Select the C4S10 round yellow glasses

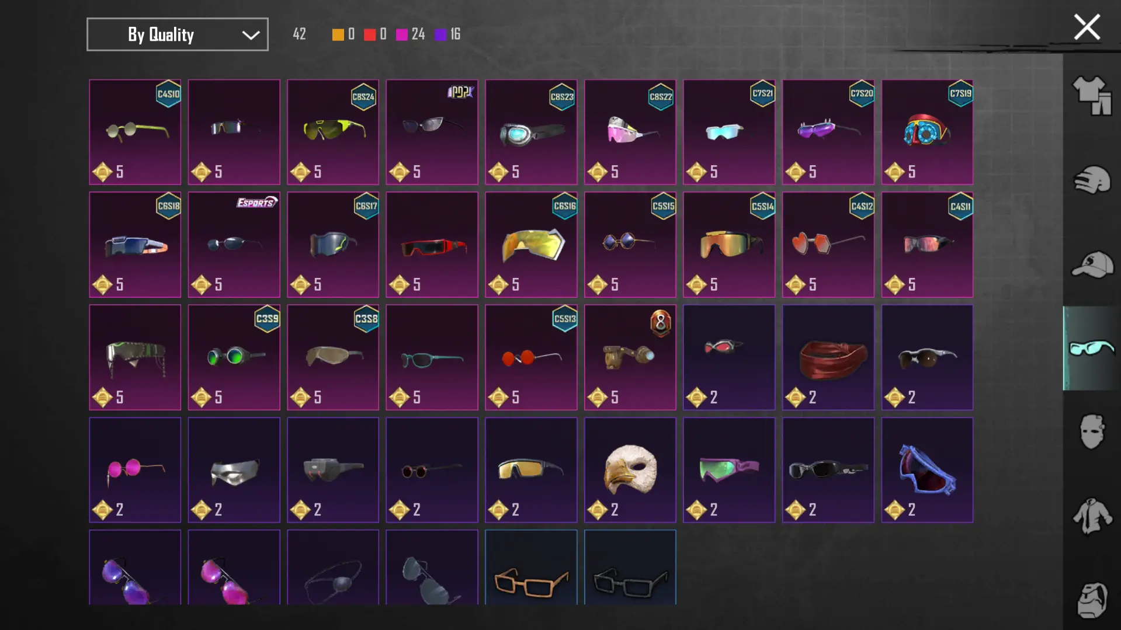click(135, 132)
